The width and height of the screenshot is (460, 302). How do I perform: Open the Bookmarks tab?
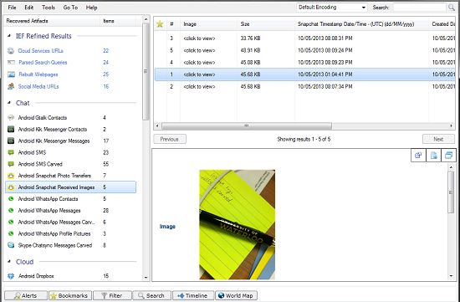pos(70,295)
